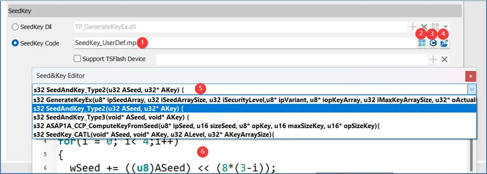The image size is (487, 174).
Task: Click the plus icon in SeedKey Dll row
Action: [x=413, y=27]
